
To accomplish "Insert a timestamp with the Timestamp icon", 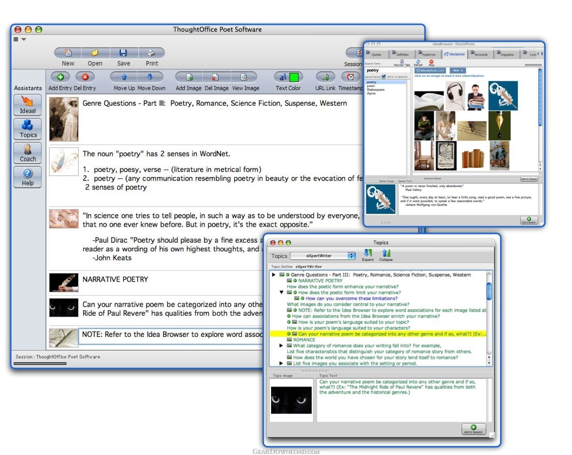I will [x=351, y=77].
